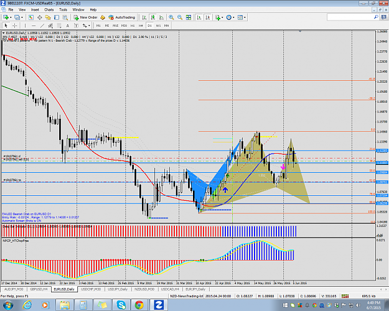
Task: Show the Market Watch window
Action: (x=31, y=17)
